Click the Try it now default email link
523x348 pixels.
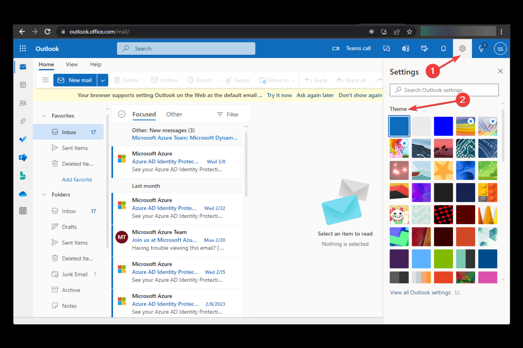280,95
